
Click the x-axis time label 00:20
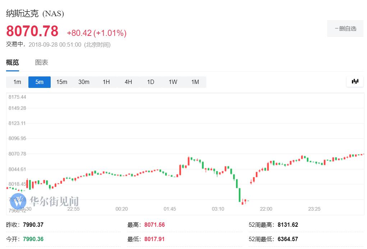point(122,209)
